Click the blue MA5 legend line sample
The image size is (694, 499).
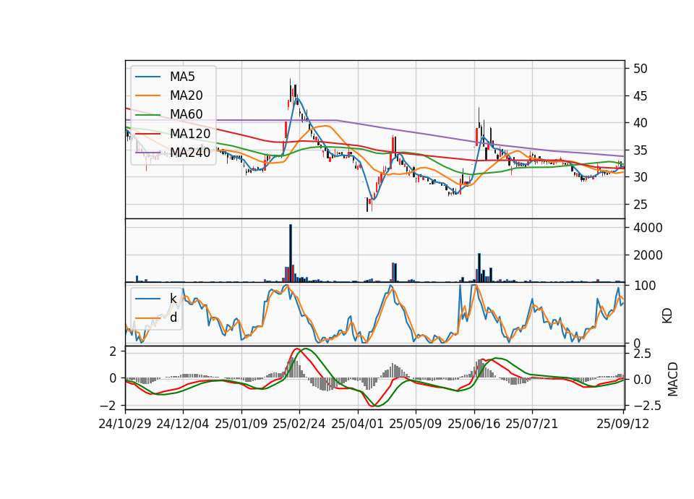(x=147, y=77)
